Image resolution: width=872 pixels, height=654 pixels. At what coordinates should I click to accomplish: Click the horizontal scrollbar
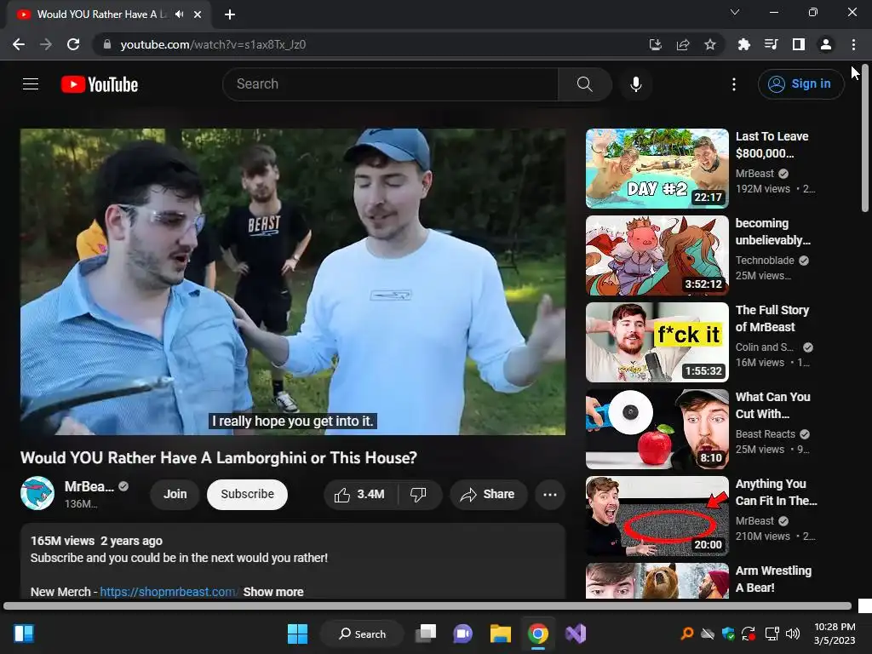(427, 605)
